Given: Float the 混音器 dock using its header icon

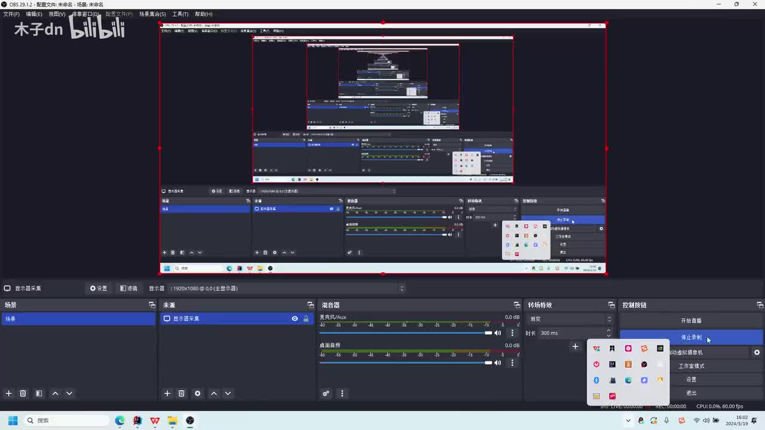Looking at the screenshot, I should [517, 305].
